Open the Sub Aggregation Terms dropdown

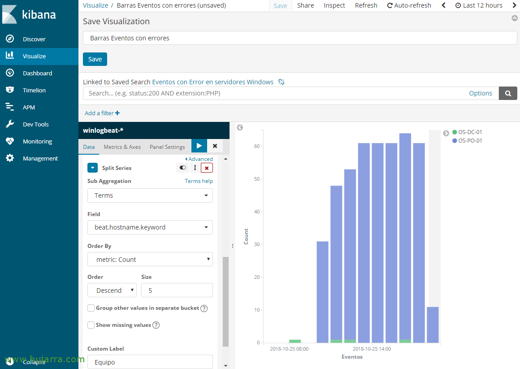coord(150,195)
